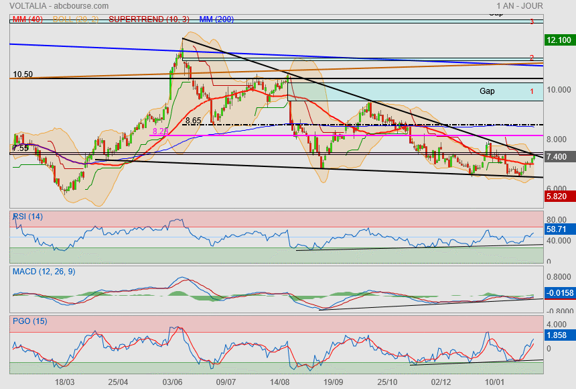Click the 10/01 date on the time axis
This screenshot has height=389, width=576.
(x=494, y=382)
